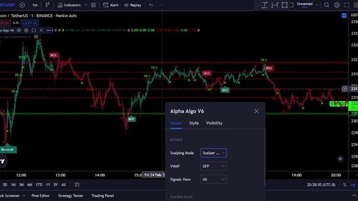This screenshot has height=201, width=358.
Task: Open chart settings gear in top bar
Action: (x=337, y=5)
